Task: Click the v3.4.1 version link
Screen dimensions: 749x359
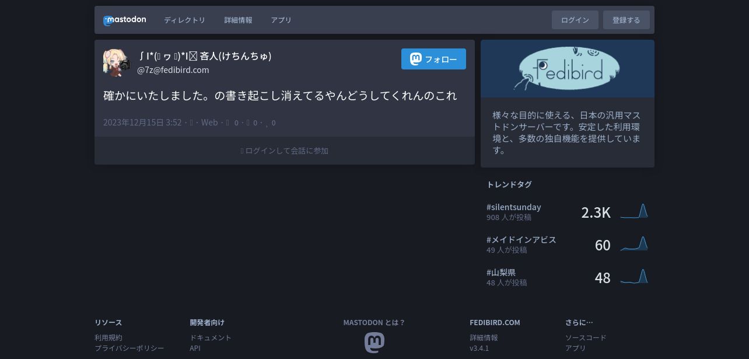Action: [x=480, y=348]
